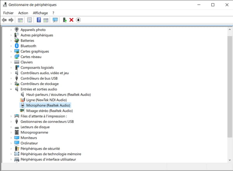The height and width of the screenshot is (171, 233).
Task: Click the Ordinateur category icon
Action: 17,143
